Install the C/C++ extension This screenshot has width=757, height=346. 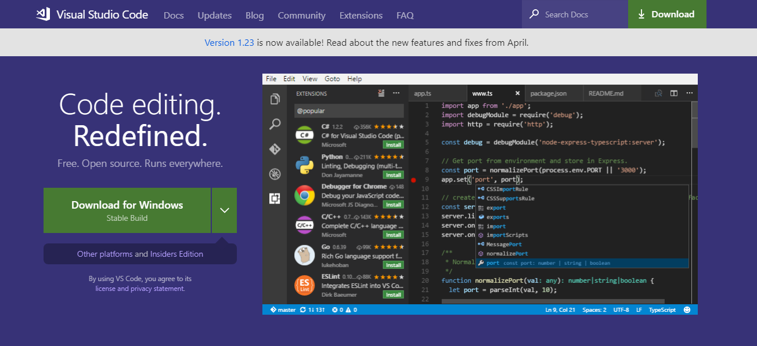point(394,235)
